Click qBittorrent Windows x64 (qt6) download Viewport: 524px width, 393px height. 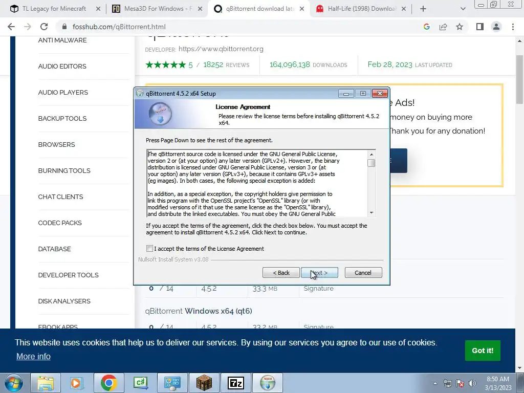(x=199, y=311)
